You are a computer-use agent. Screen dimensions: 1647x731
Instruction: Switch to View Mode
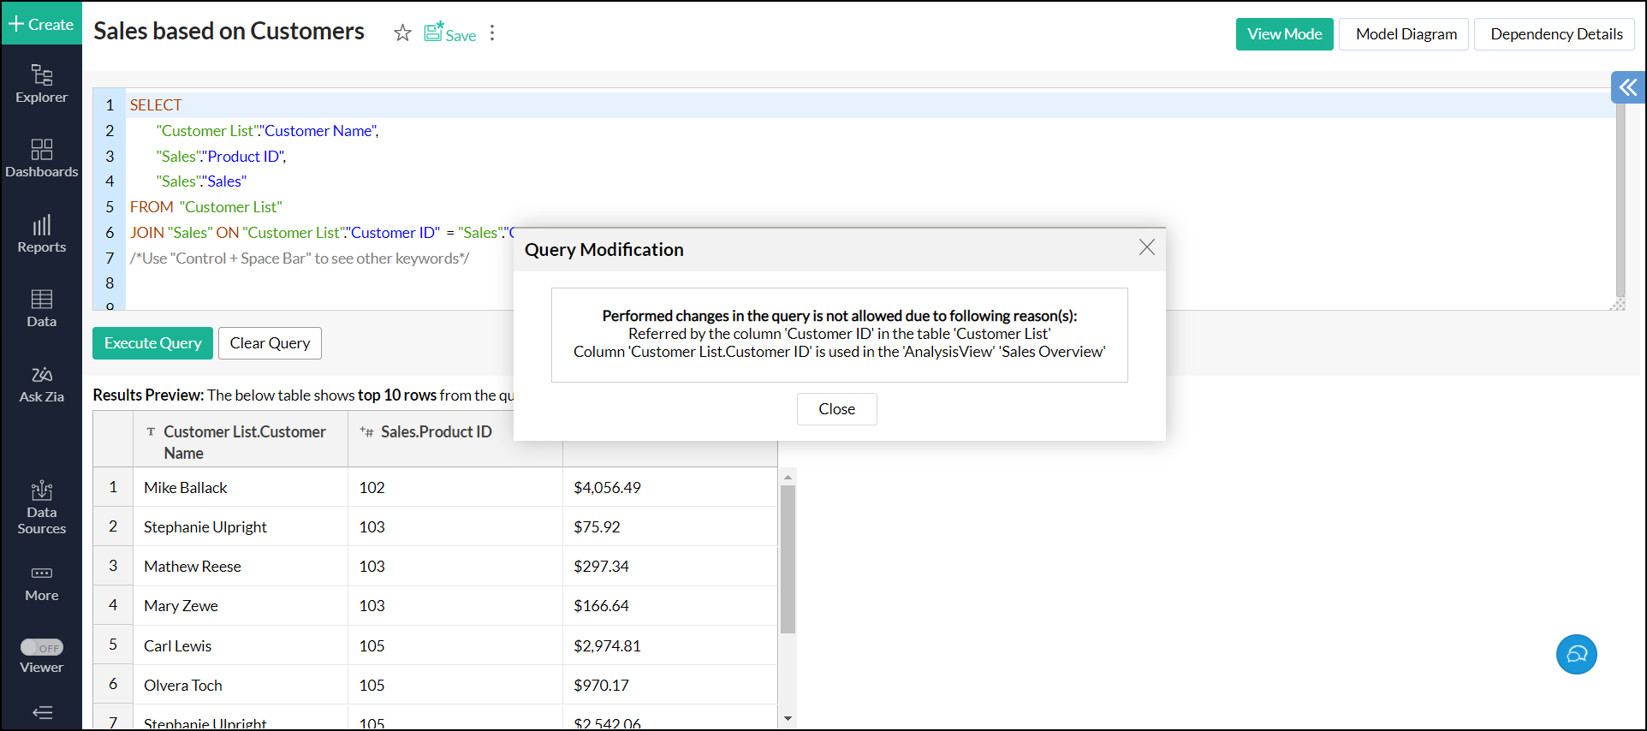click(1284, 34)
